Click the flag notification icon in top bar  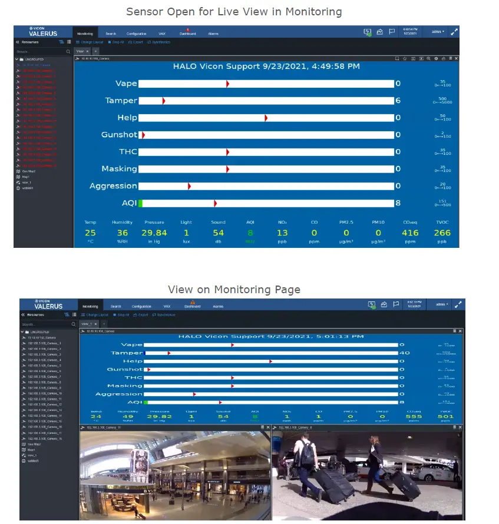click(x=392, y=31)
